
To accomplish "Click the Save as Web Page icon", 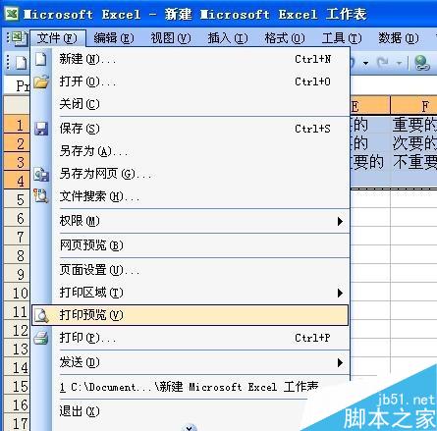I will coord(41,174).
